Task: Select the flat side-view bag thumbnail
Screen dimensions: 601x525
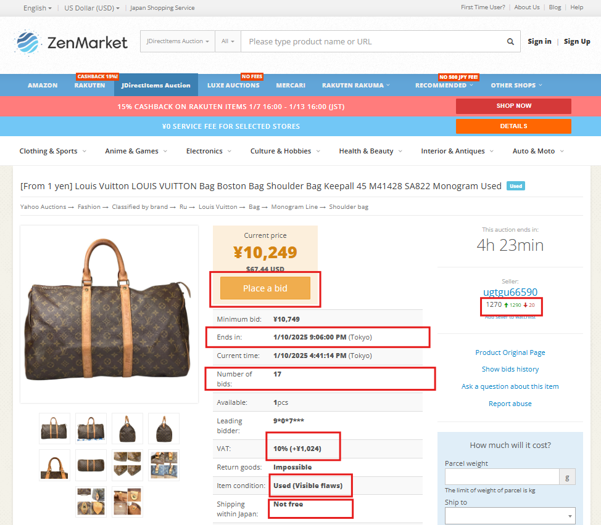Action: click(91, 465)
